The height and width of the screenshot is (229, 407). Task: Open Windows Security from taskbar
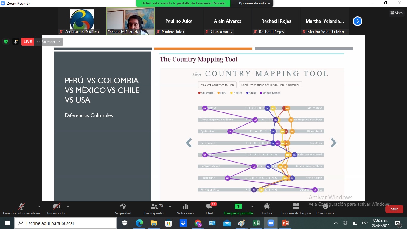[x=125, y=223]
